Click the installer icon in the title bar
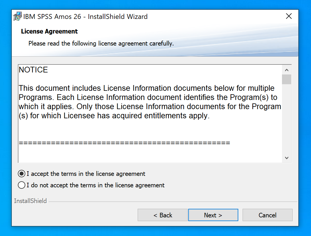 click(18, 16)
